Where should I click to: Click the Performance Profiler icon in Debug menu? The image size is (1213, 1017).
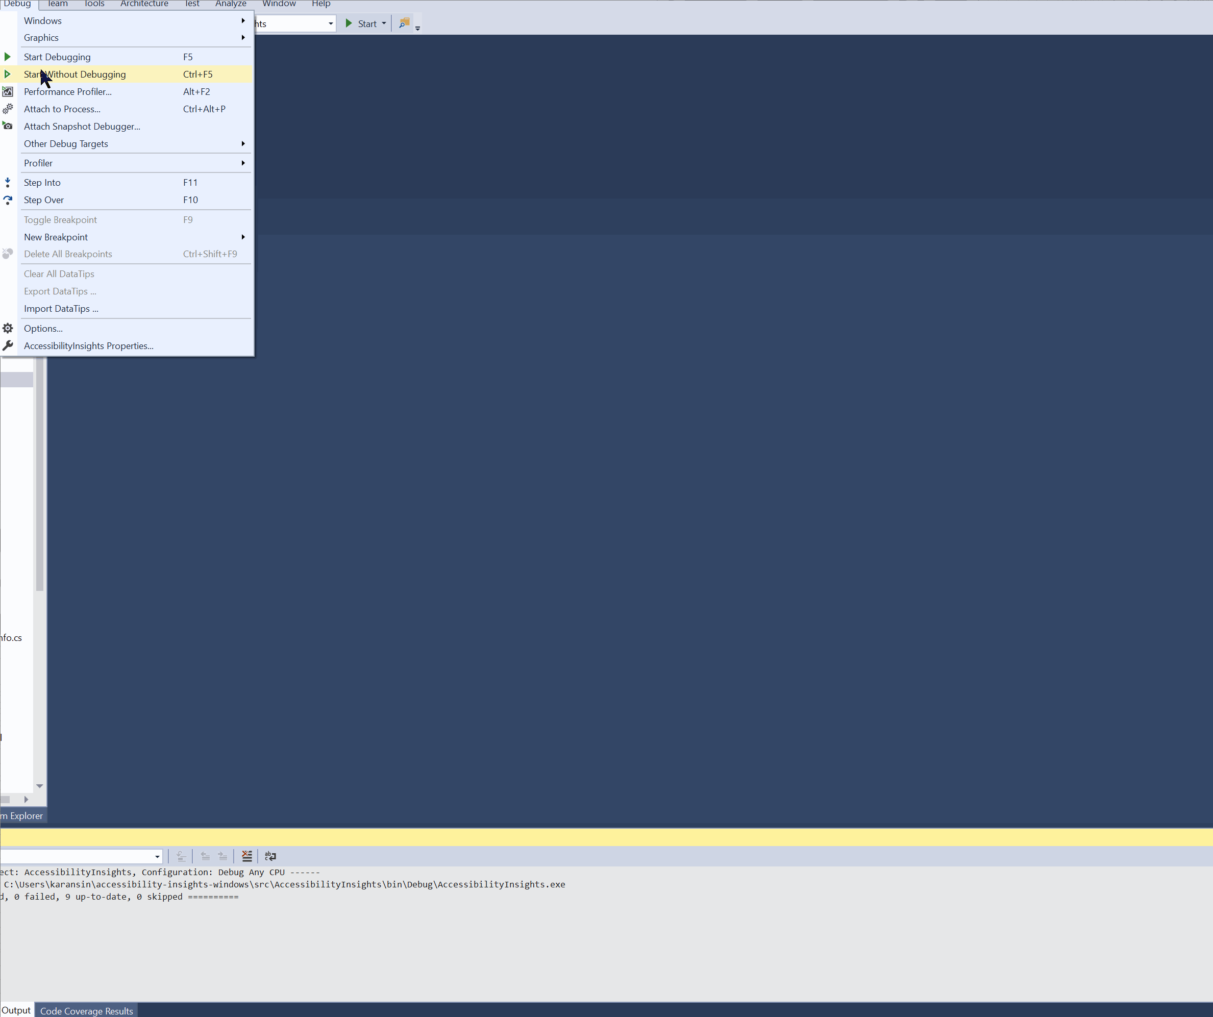click(8, 91)
